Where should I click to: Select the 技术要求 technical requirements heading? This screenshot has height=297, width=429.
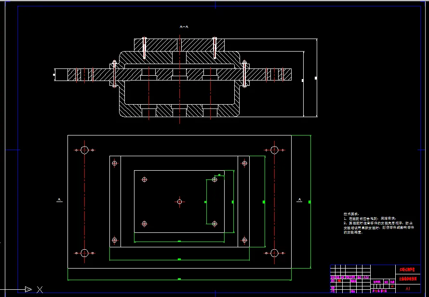351,214
